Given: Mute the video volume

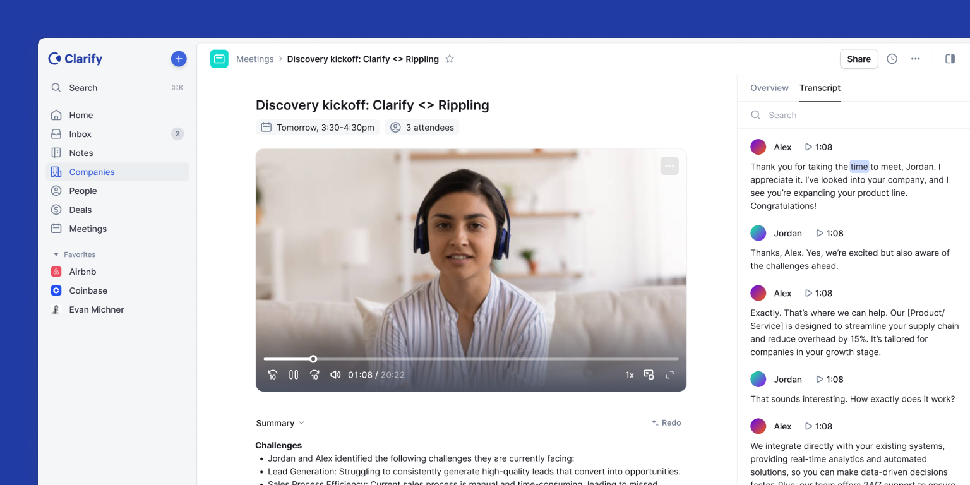Looking at the screenshot, I should click(x=335, y=374).
